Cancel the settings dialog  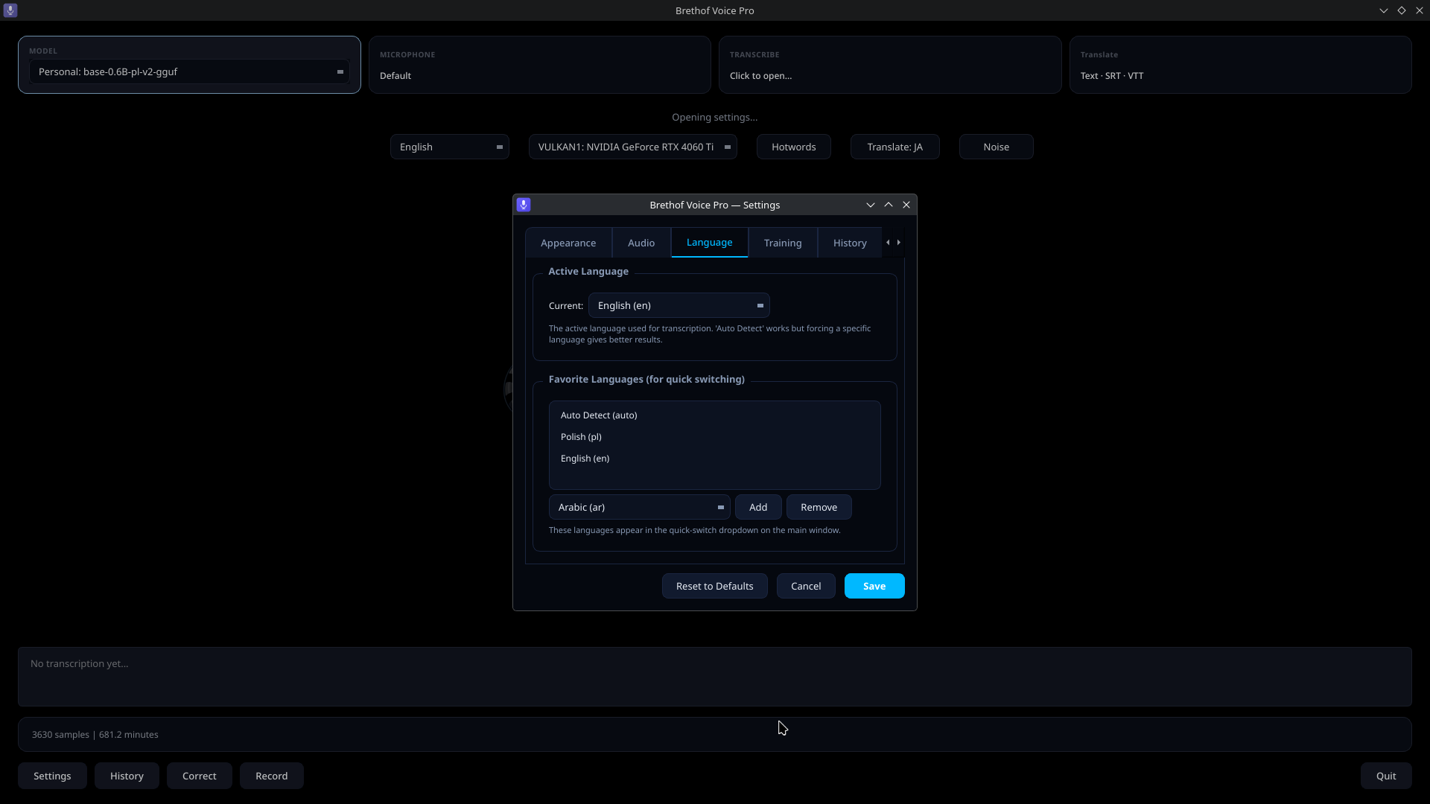click(x=806, y=586)
